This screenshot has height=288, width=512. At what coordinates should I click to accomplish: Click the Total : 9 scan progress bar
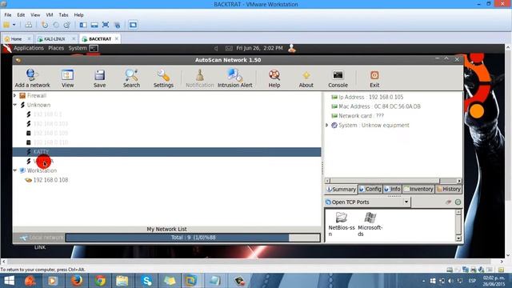pos(193,238)
